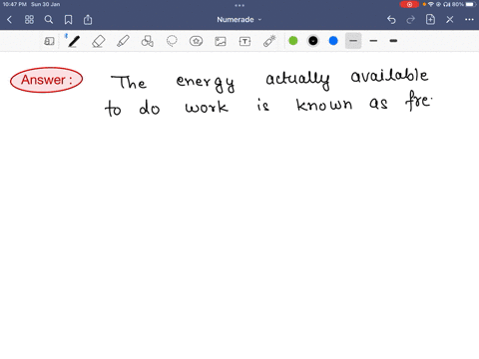479x359 pixels.
Task: Select the Shapes tool
Action: 147,41
